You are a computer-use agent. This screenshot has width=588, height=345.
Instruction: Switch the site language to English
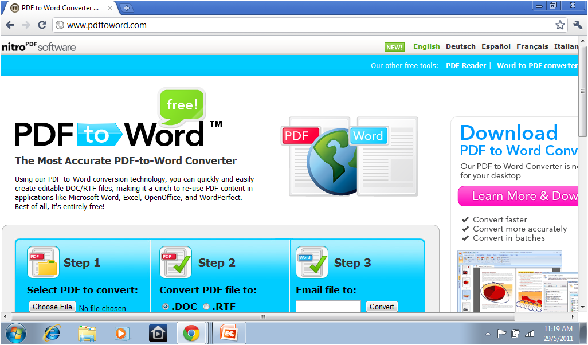[x=426, y=46]
